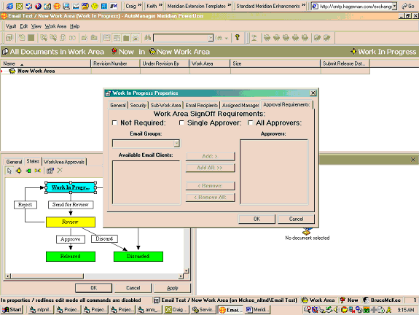This screenshot has width=419, height=315.
Task: Click the Go button beside address bar
Action: (408, 6)
